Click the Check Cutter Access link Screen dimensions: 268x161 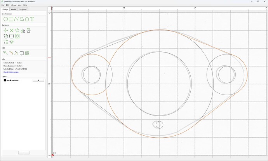click(x=11, y=72)
